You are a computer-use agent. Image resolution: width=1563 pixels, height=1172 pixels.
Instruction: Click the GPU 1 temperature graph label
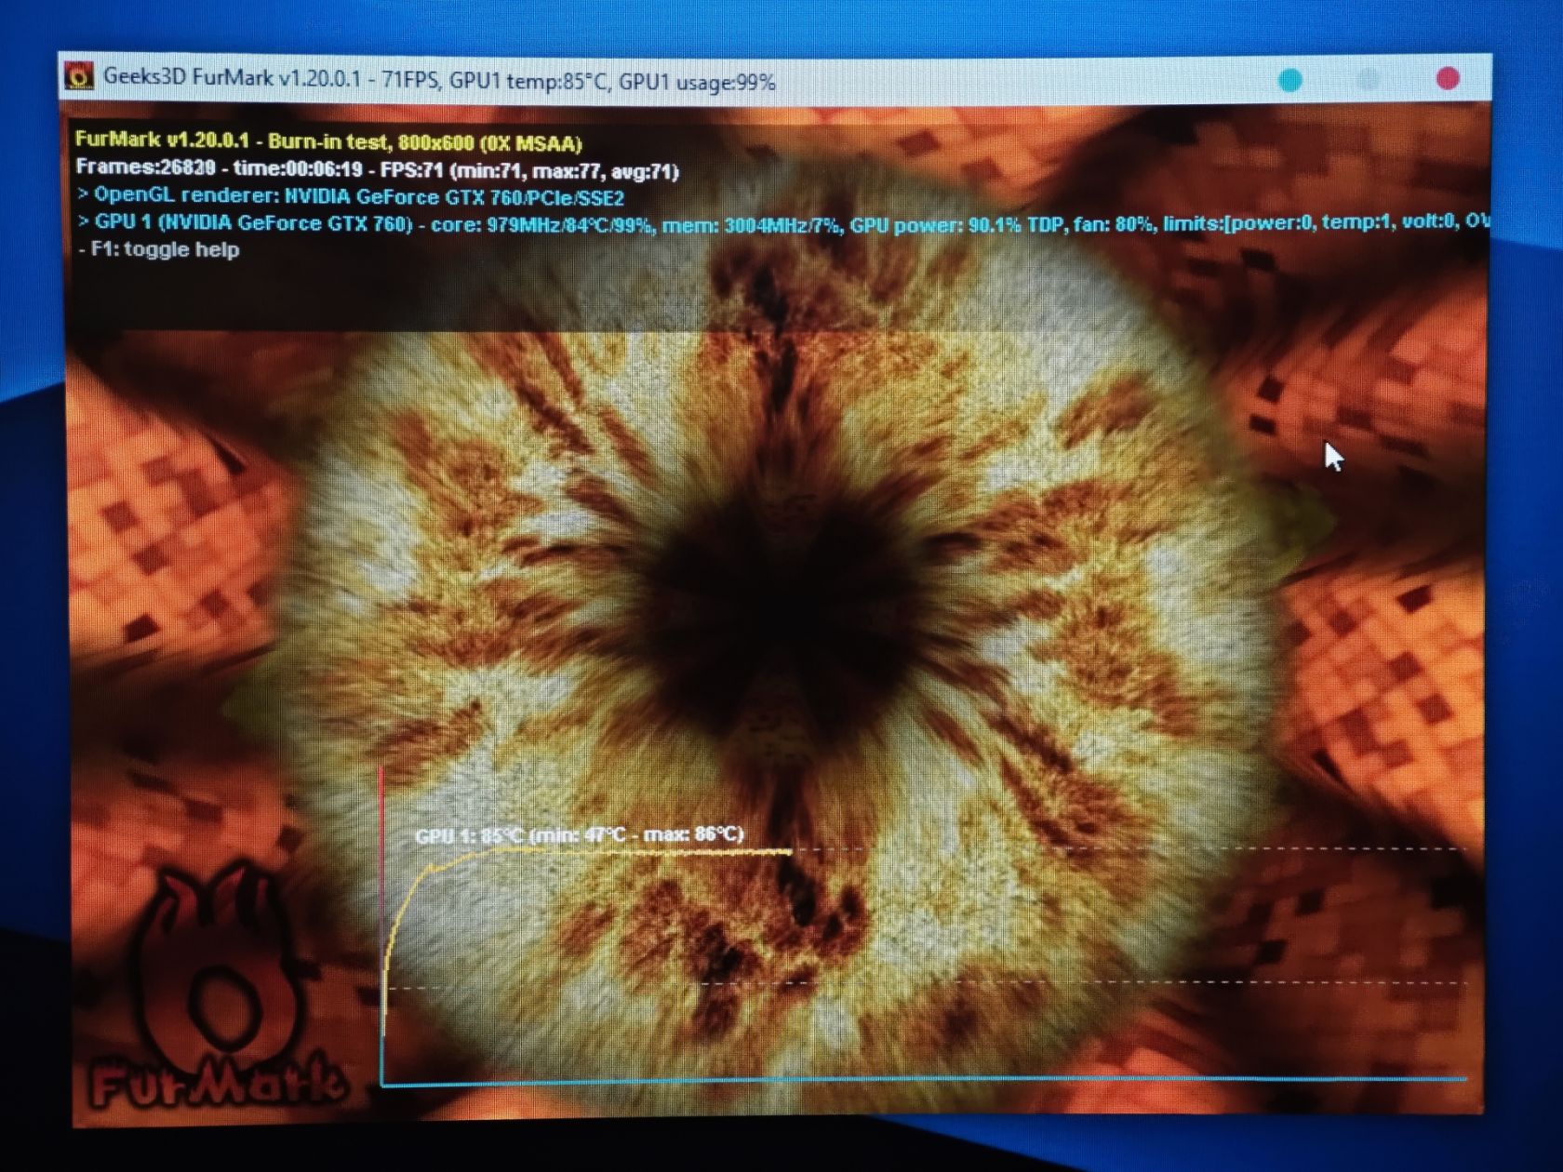tap(579, 834)
